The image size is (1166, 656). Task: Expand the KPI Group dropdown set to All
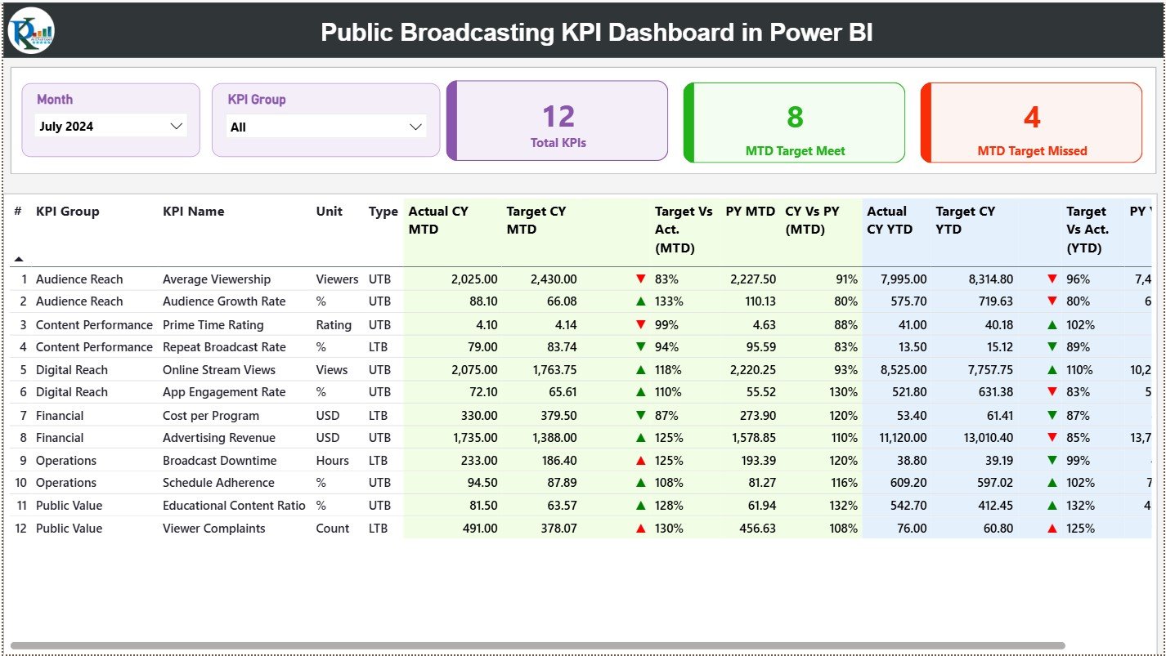(x=325, y=127)
